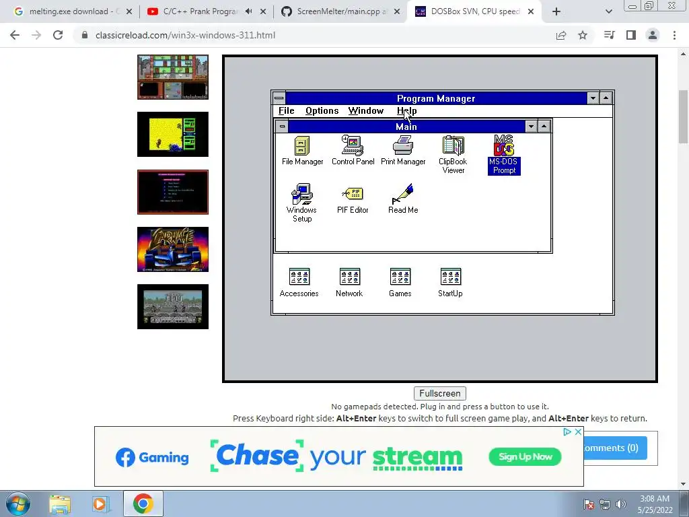Share this page icon
Viewport: 689px width, 517px height.
[561, 35]
